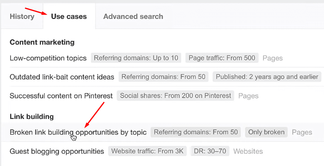Click Referring domains: Up to 10 tag
Screen dimensions: 324x166
point(136,58)
